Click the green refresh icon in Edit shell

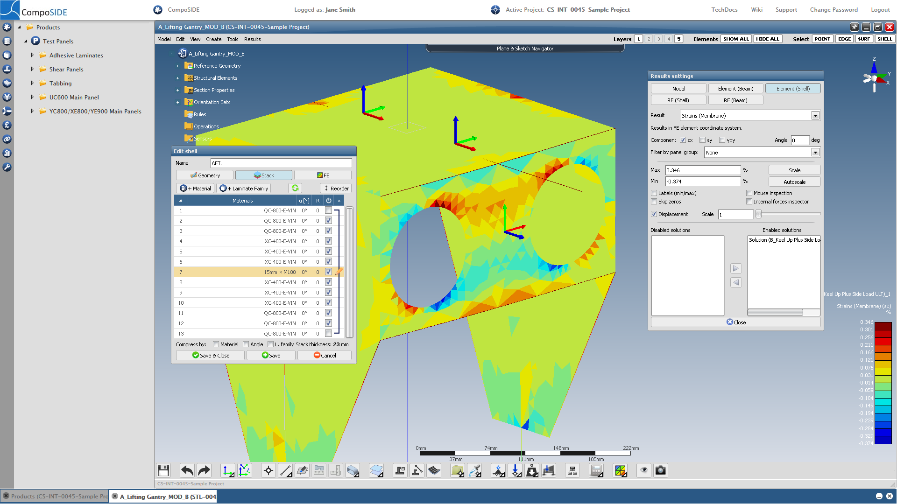click(x=295, y=188)
